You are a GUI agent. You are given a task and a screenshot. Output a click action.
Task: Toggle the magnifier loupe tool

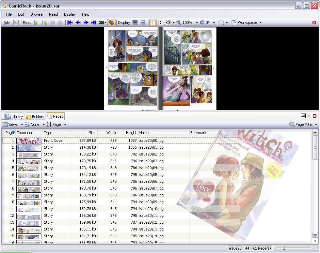coord(221,23)
